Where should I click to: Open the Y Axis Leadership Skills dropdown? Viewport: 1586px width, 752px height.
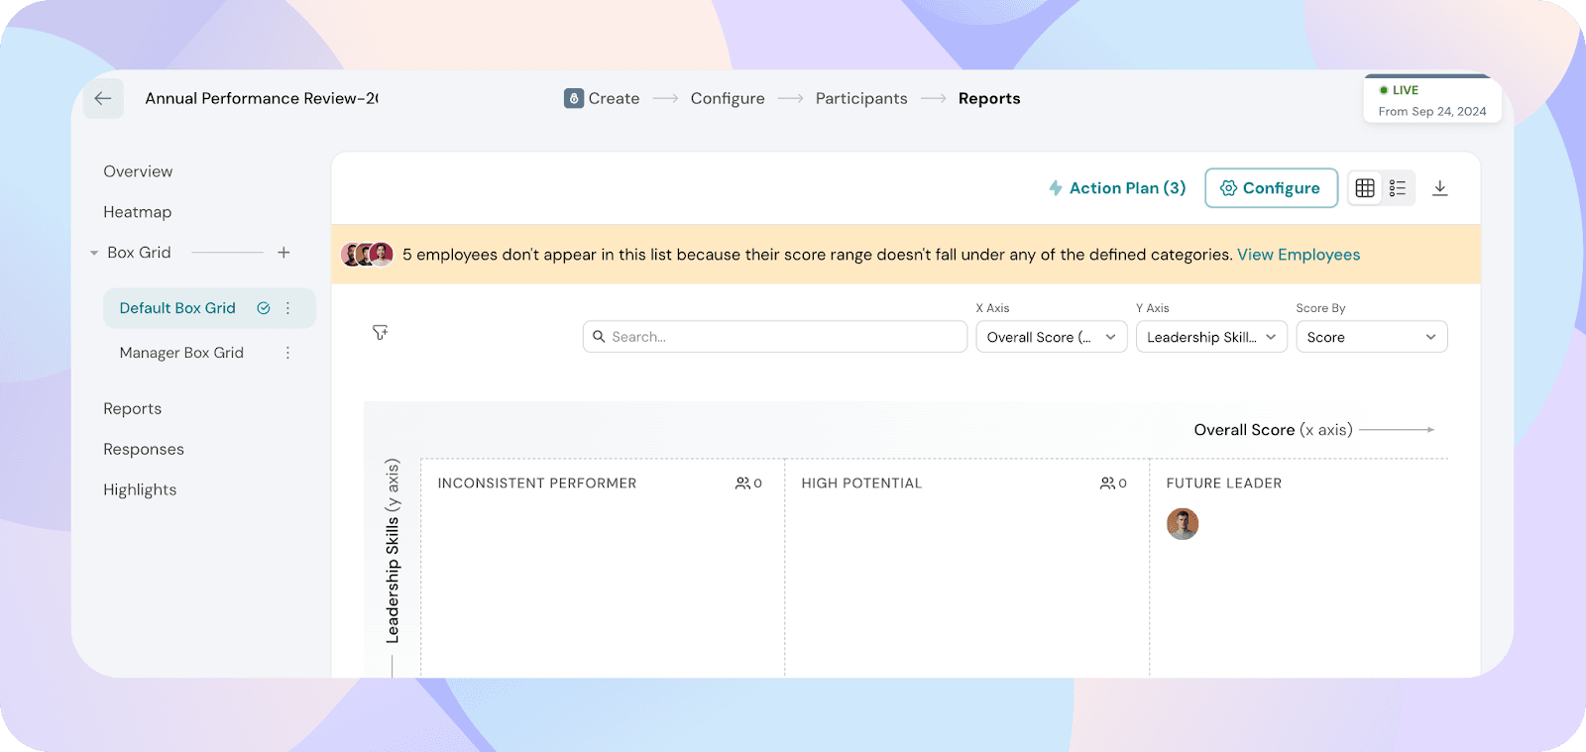point(1210,337)
